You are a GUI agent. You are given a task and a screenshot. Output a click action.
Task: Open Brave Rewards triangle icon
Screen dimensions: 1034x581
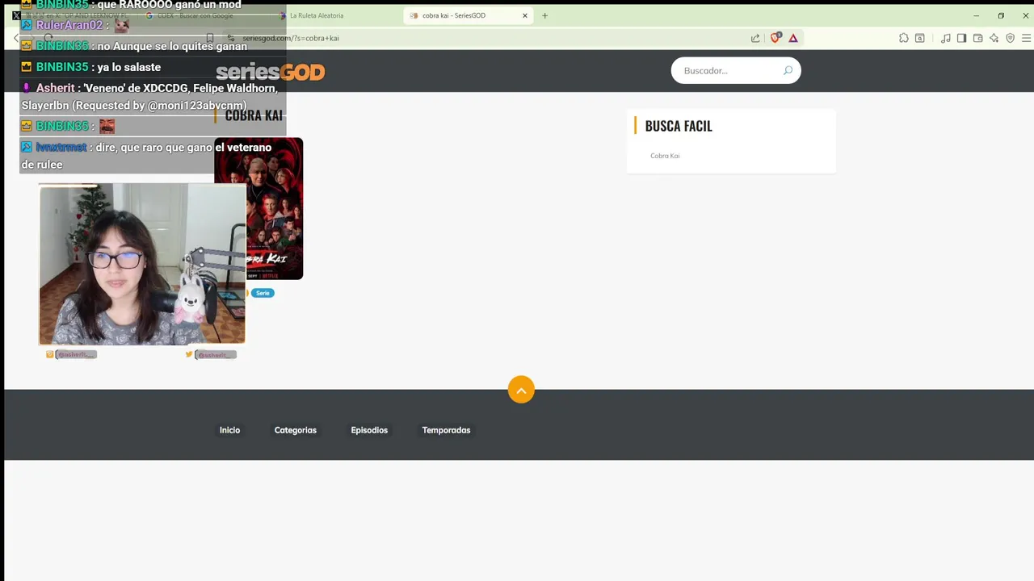793,38
